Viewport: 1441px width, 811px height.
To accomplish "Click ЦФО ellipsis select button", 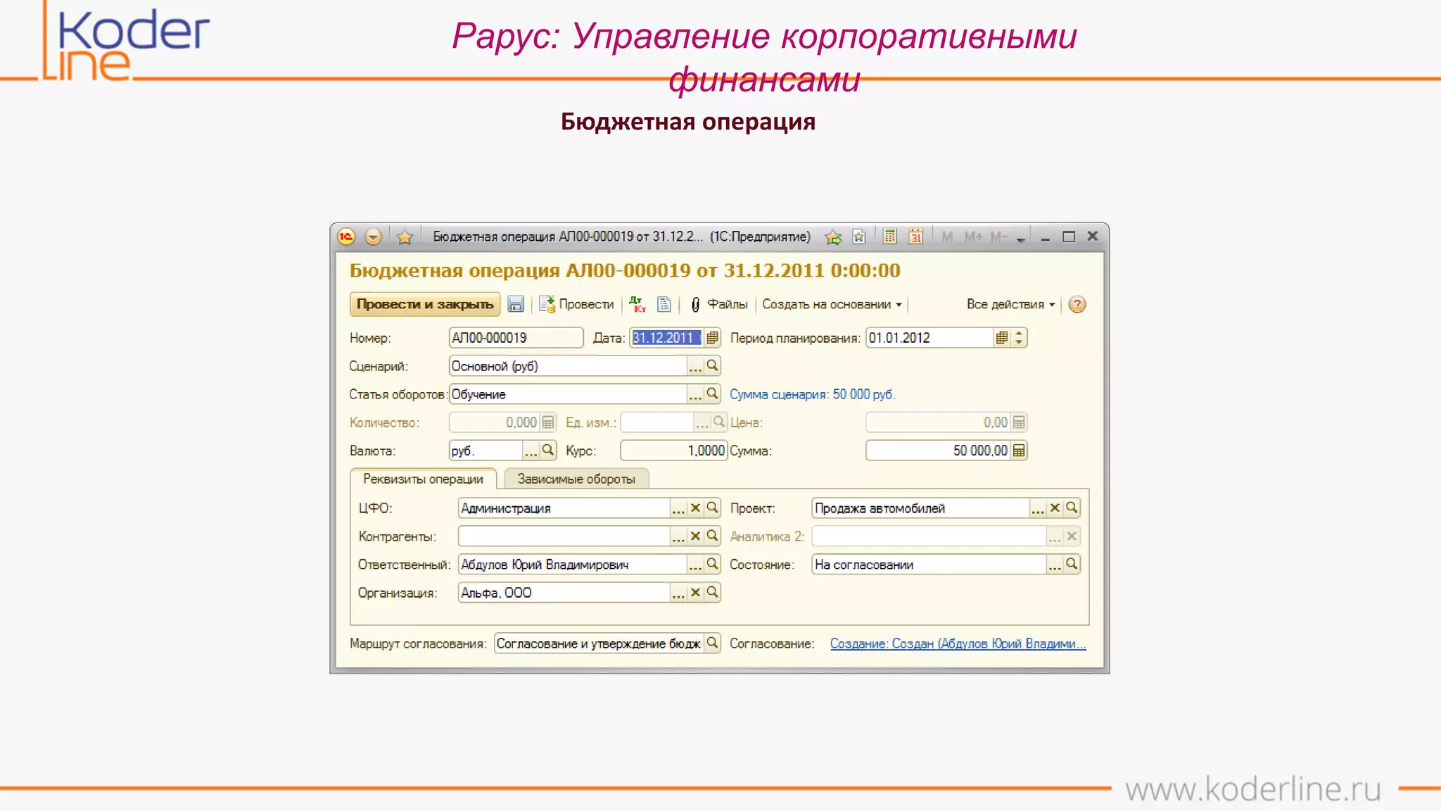I will [678, 508].
